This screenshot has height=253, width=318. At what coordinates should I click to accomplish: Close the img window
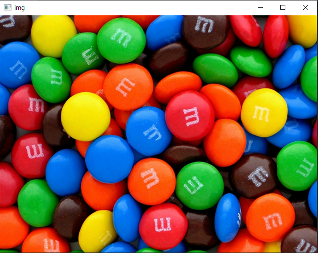[x=306, y=8]
